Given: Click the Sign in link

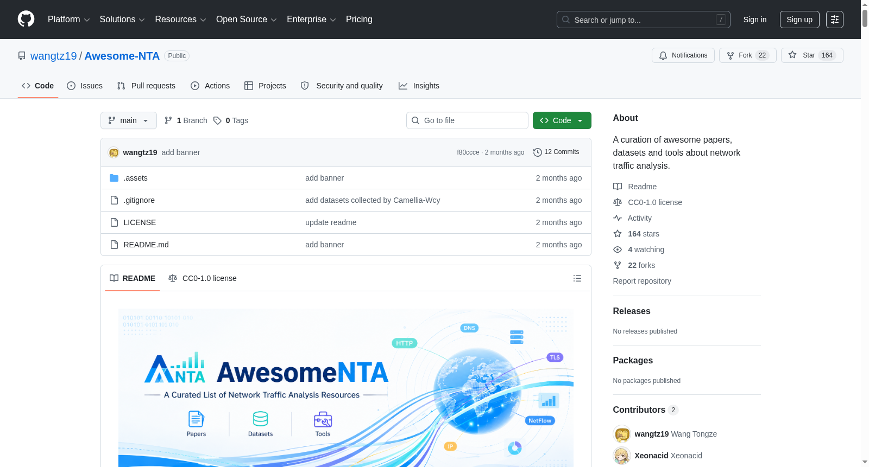Looking at the screenshot, I should [755, 20].
